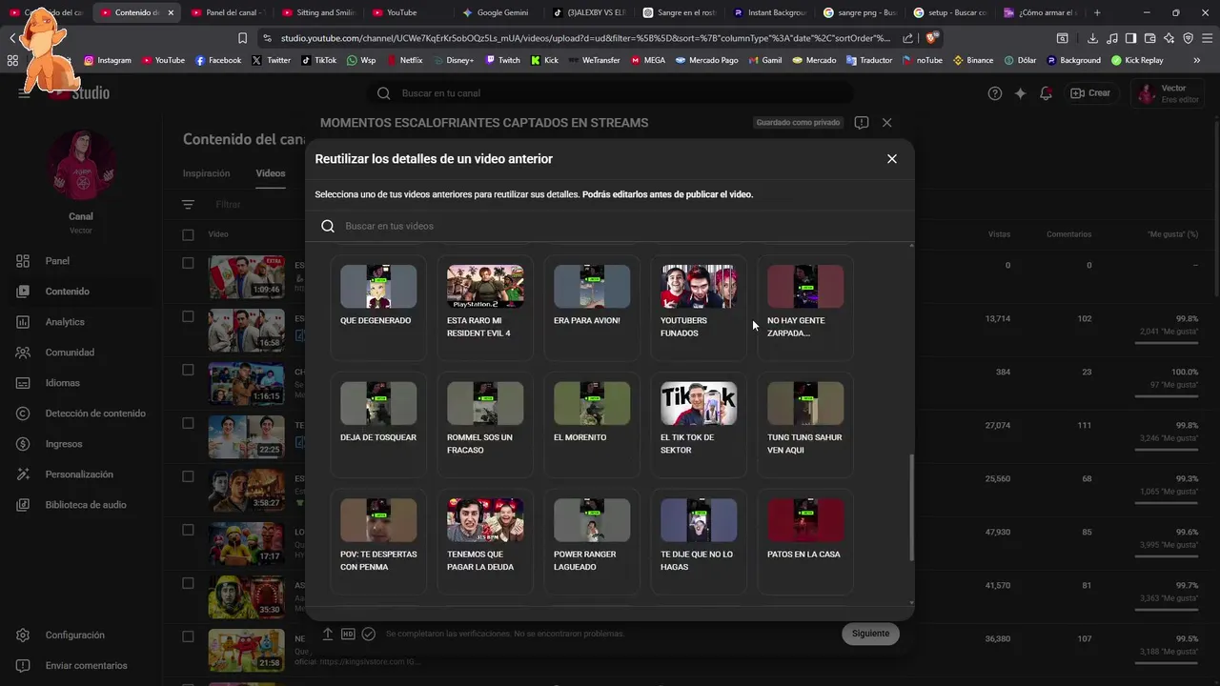The width and height of the screenshot is (1220, 686).
Task: Pick the YOUTUBERS FUNADOS video card
Action: coord(699,307)
